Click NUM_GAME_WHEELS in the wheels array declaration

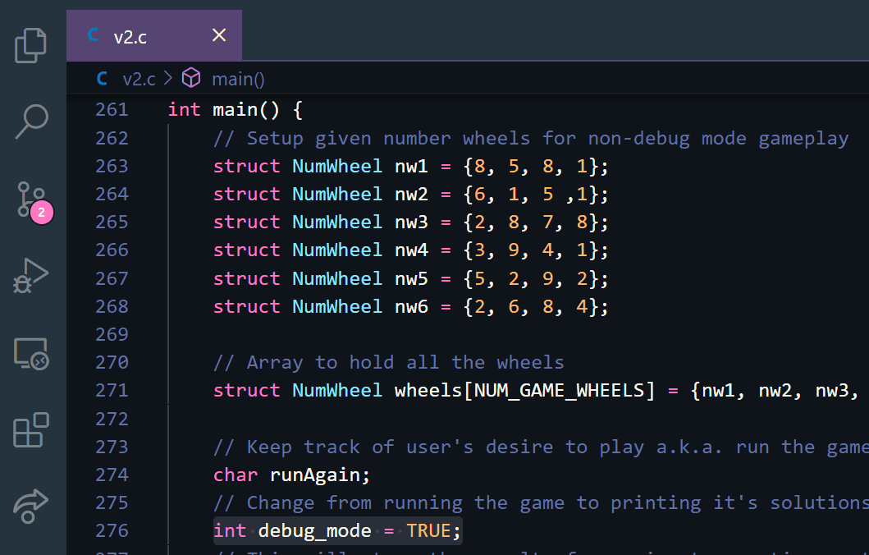560,390
